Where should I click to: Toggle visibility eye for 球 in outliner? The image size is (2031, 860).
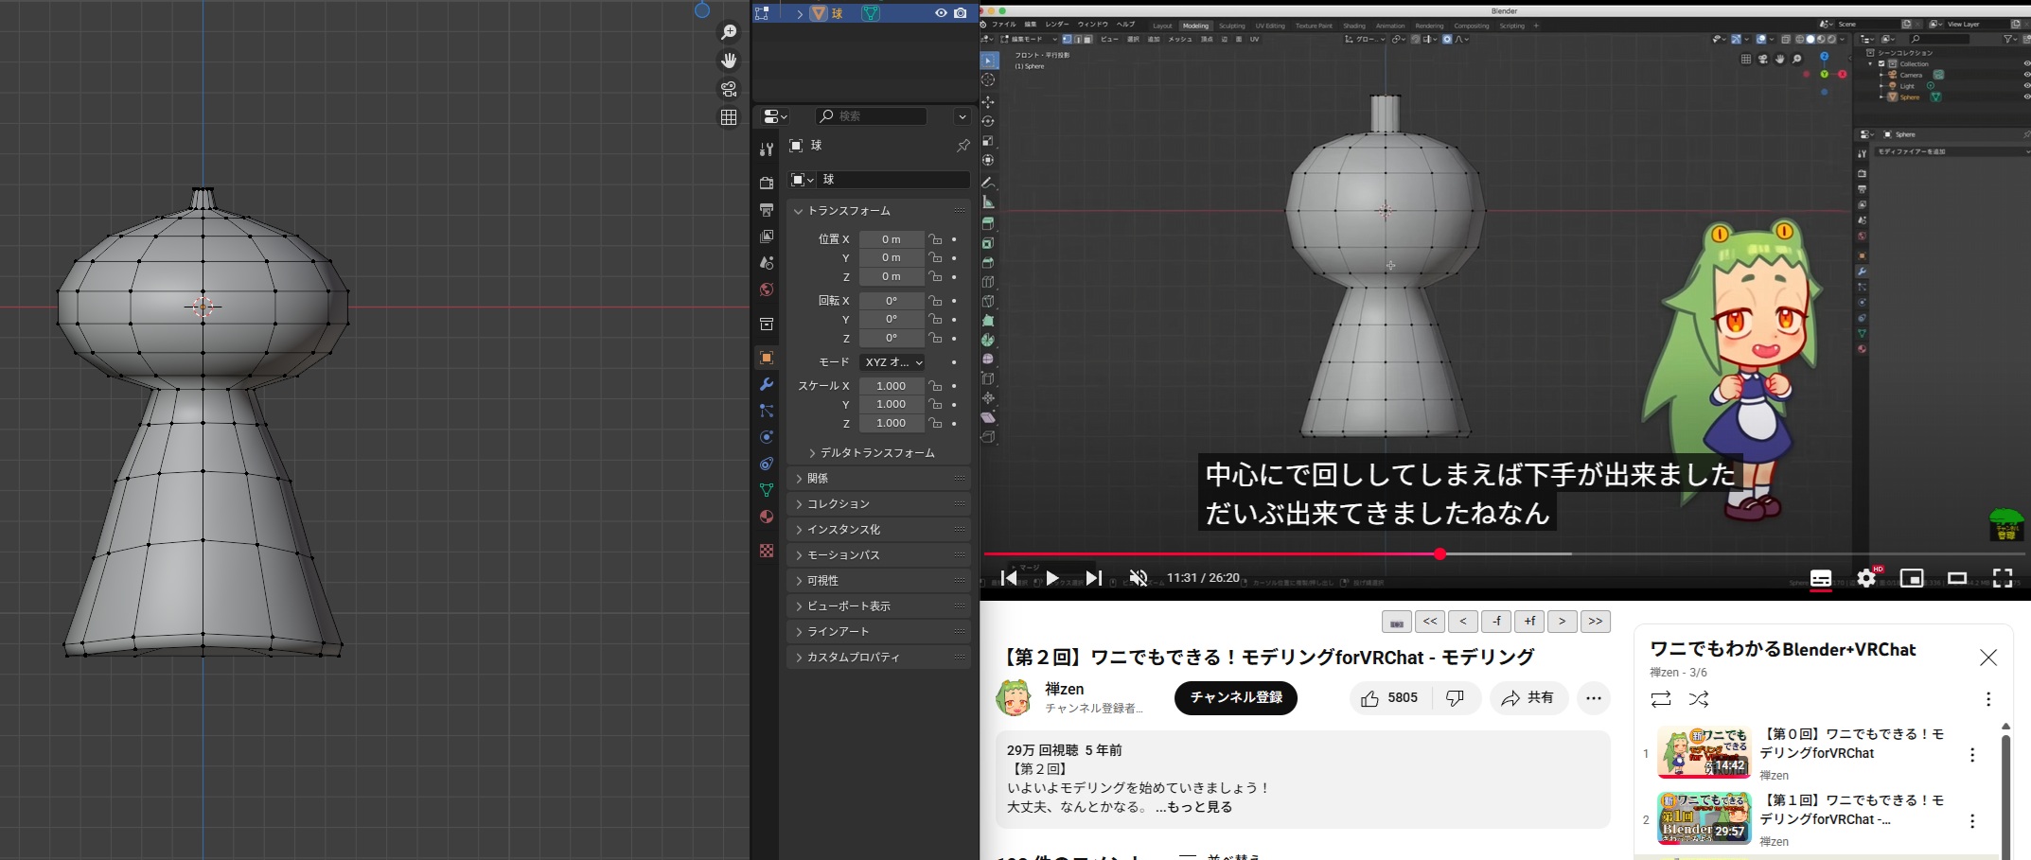pos(941,13)
